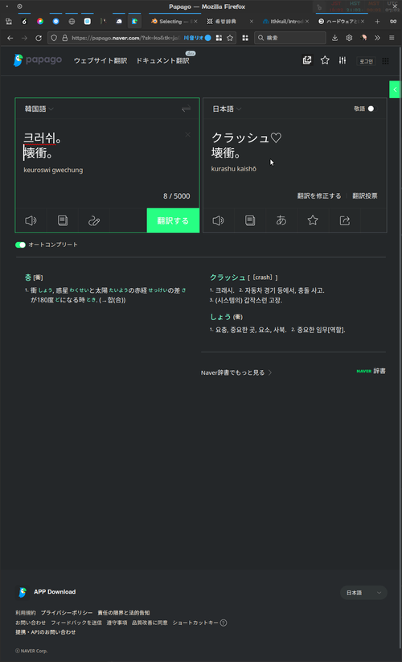Open new tab with plus button
The image size is (402, 662).
[378, 21]
